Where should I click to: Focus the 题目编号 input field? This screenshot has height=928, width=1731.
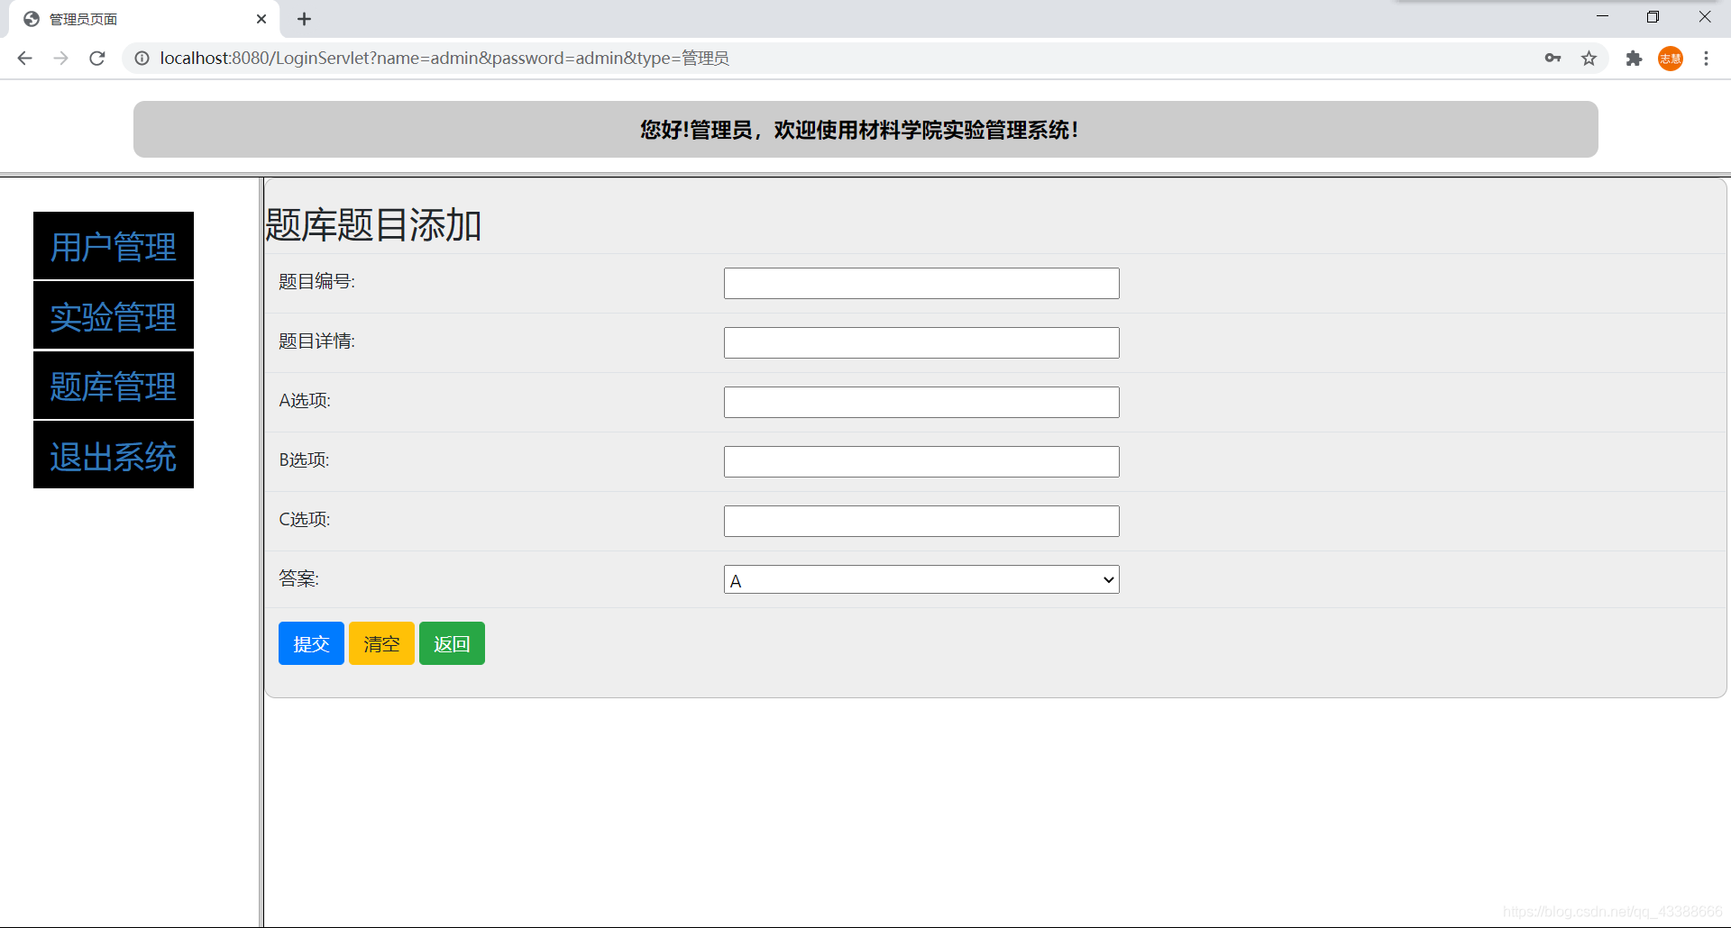[x=921, y=283]
